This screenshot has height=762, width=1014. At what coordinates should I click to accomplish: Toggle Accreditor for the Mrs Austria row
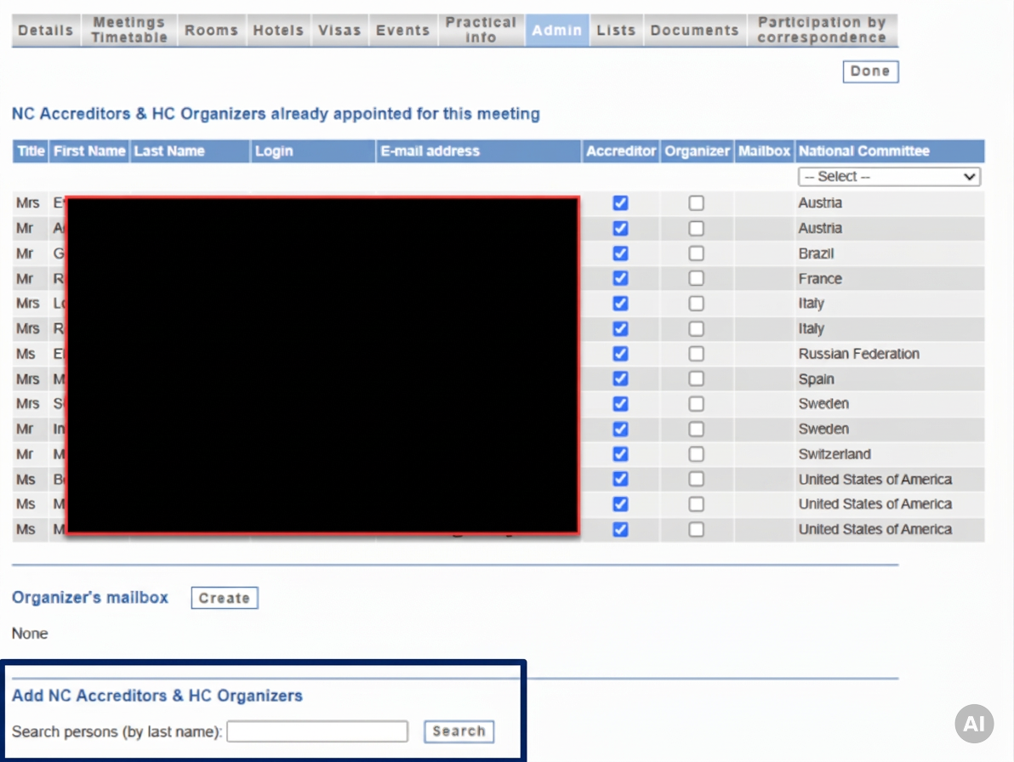coord(620,203)
